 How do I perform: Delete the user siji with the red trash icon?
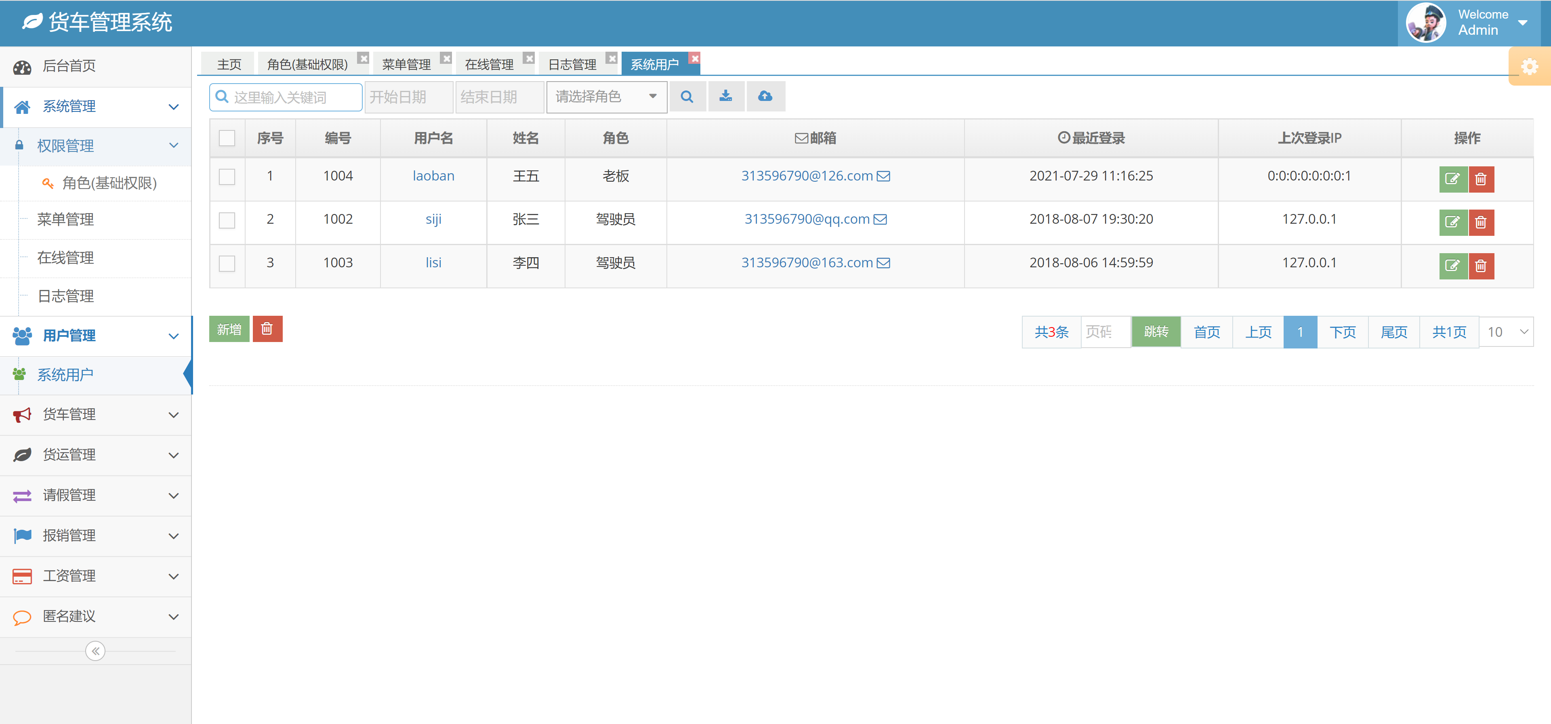1482,222
